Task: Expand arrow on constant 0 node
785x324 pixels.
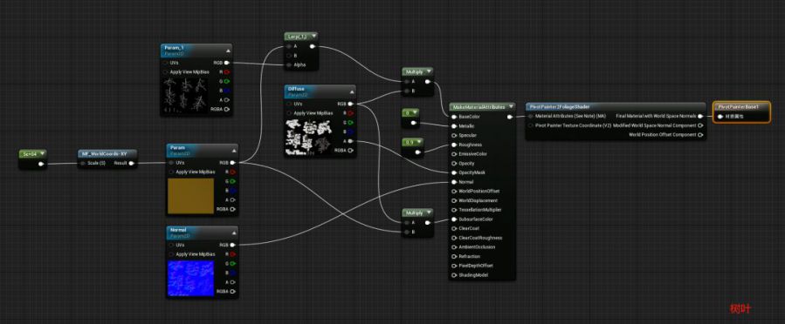Action: (x=415, y=112)
